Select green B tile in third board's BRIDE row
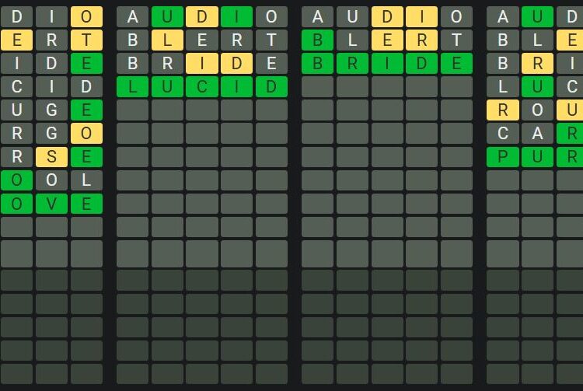Screen dimensions: 583x391 tap(317, 63)
